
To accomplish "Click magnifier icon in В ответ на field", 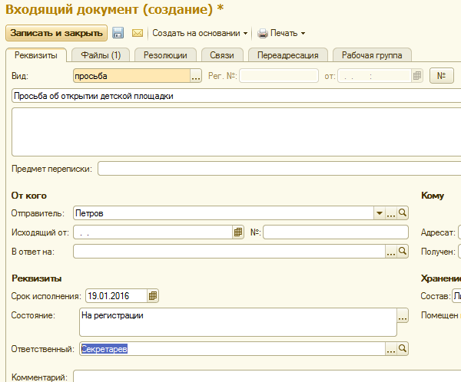I will (403, 252).
